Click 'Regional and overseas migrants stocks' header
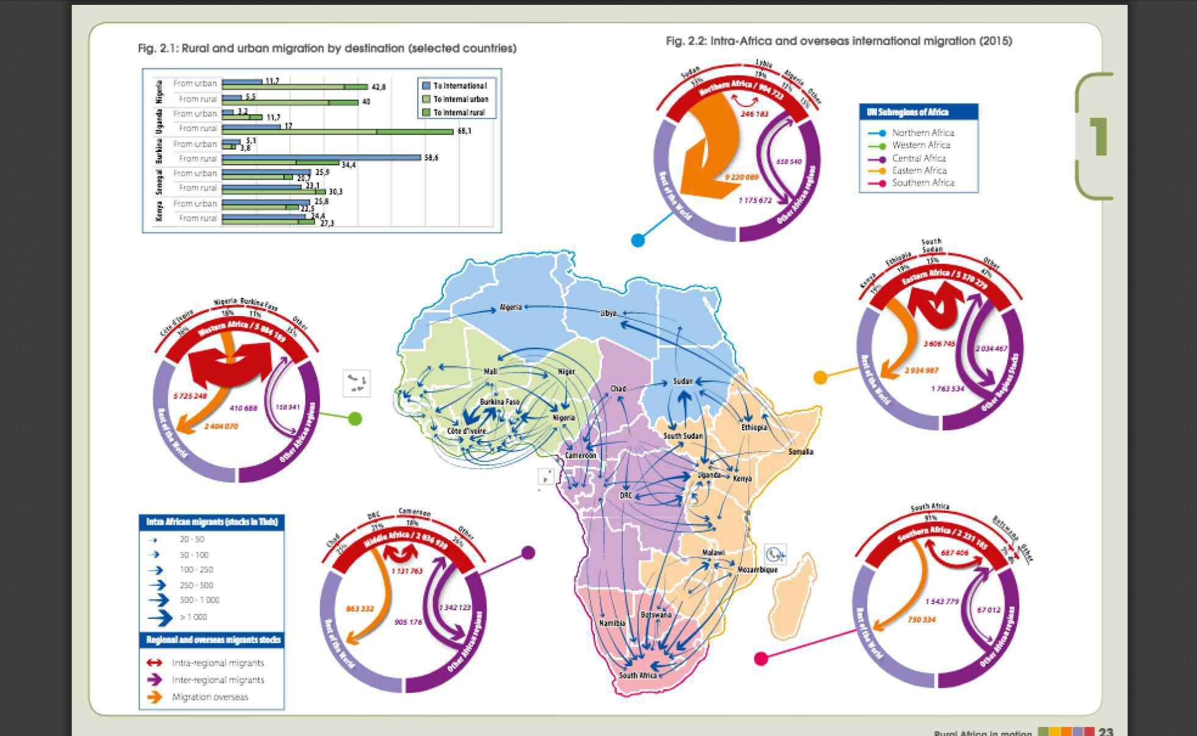 pyautogui.click(x=212, y=640)
